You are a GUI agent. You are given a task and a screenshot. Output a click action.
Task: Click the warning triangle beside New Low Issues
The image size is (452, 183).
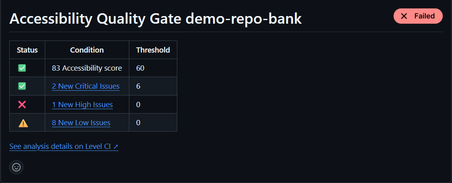[x=23, y=123]
